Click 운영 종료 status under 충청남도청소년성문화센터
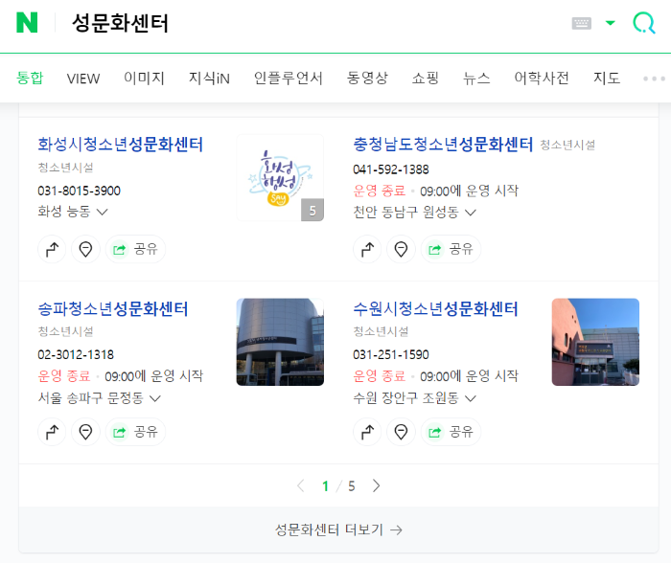Screen dimensions: 671x563 (380, 191)
